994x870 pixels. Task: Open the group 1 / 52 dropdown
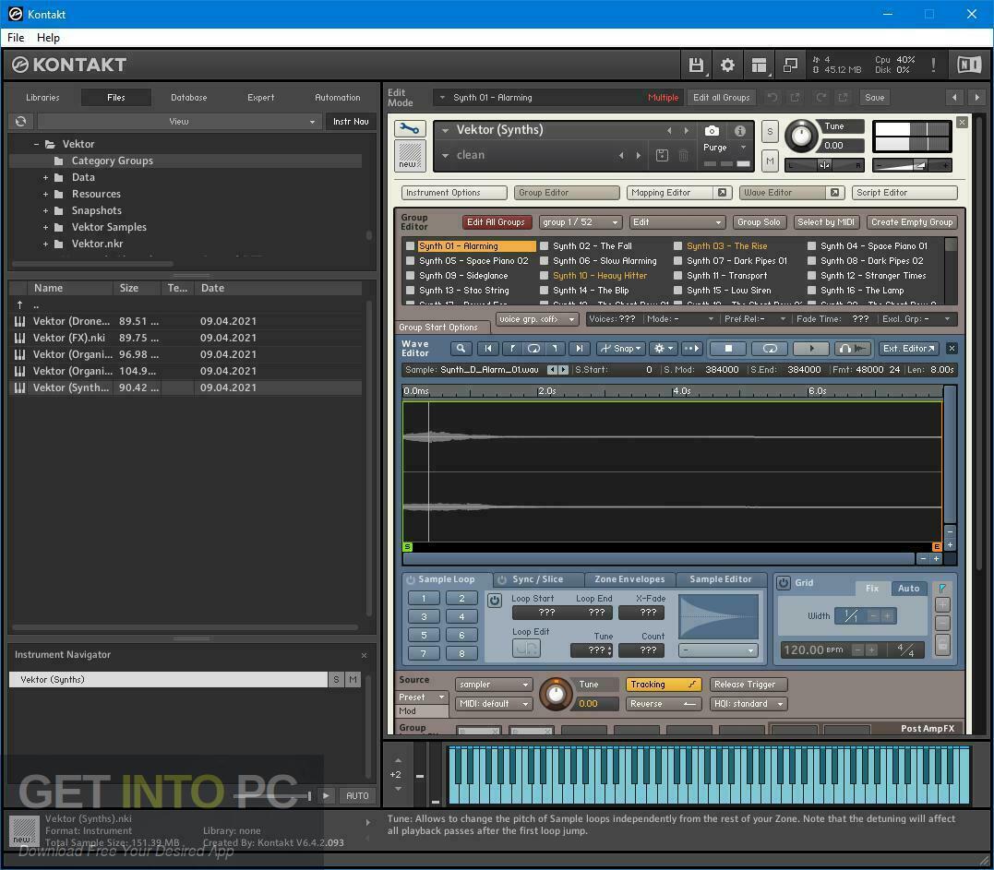[580, 222]
